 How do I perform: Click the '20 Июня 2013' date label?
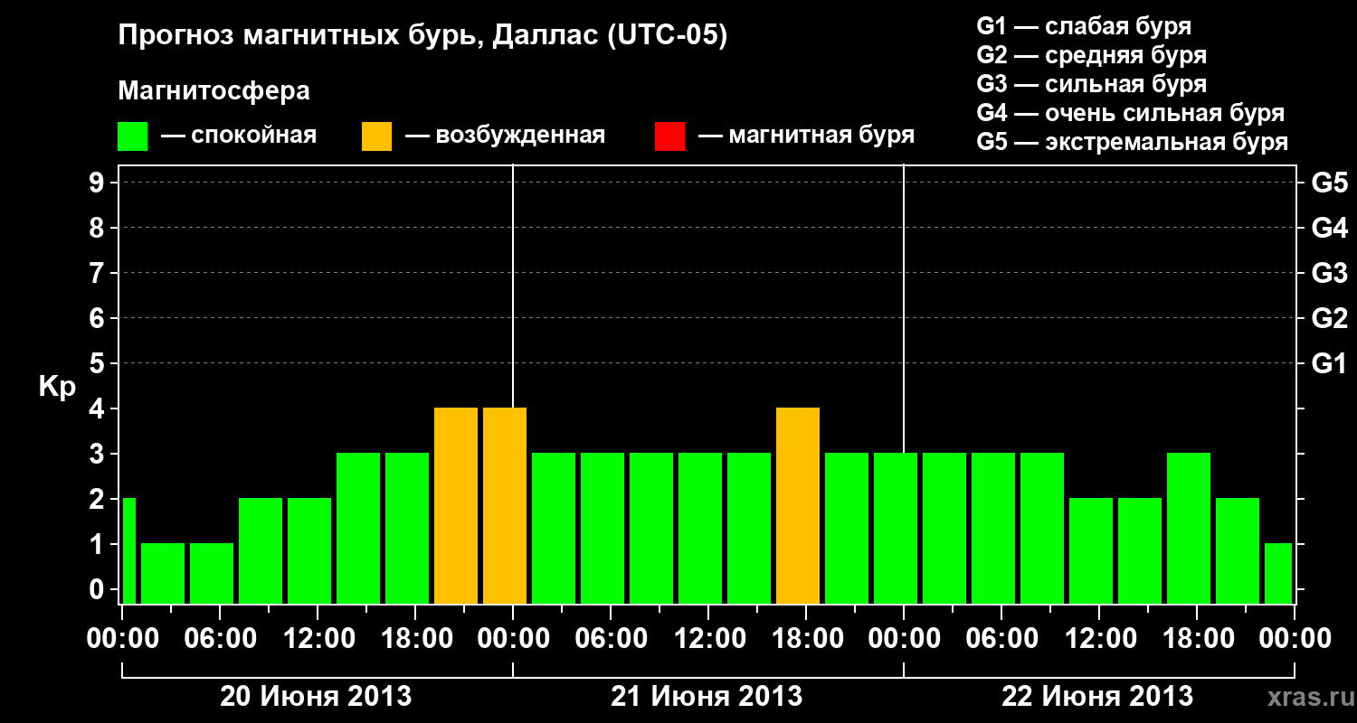(317, 697)
